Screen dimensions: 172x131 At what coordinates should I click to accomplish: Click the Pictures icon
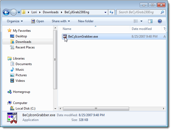(x=12, y=75)
